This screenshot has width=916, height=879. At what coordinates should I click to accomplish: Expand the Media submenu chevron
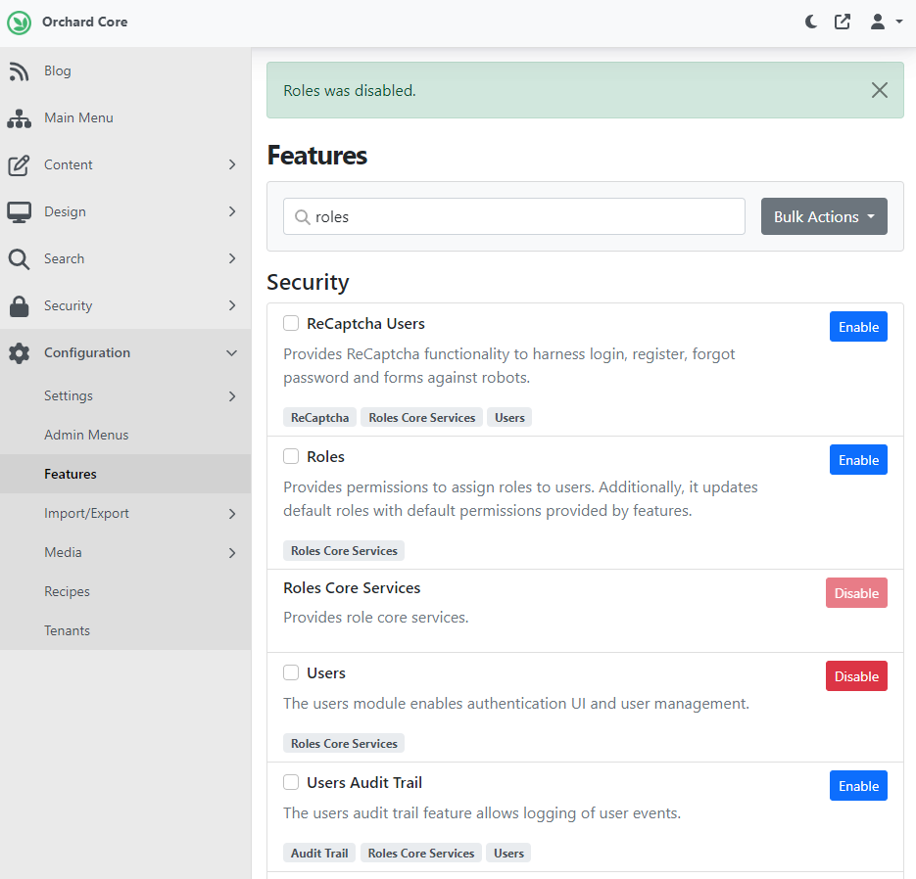click(232, 553)
